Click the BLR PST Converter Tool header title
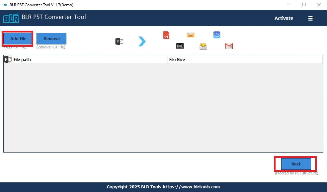Screen dimensions: 327x192 (54, 17)
